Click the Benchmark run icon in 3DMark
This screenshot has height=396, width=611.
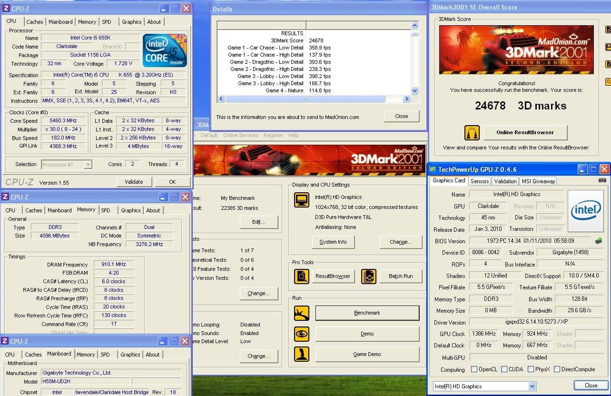click(x=302, y=313)
